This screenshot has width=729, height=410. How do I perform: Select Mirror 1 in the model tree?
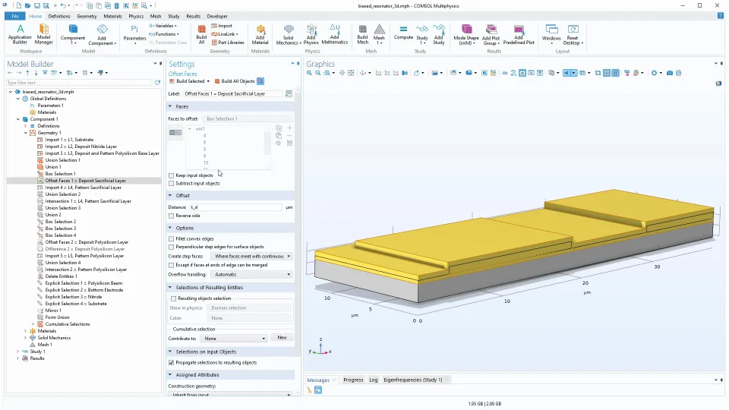tap(53, 311)
